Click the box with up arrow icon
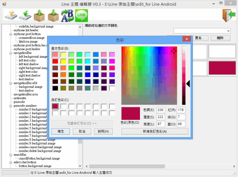 click(39, 15)
